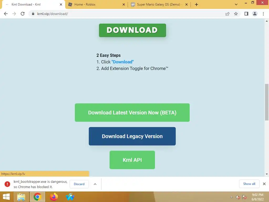The height and width of the screenshot is (202, 269).
Task: Share this page via share icon
Action: pos(227,14)
